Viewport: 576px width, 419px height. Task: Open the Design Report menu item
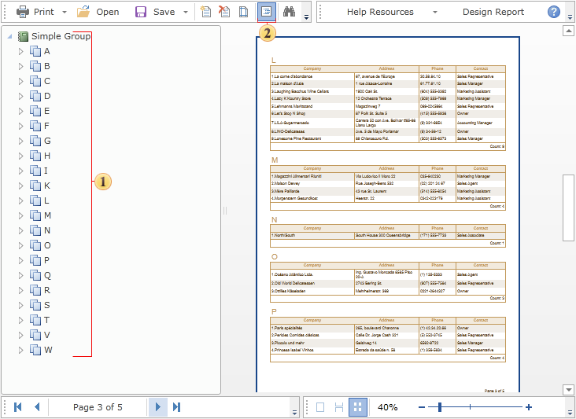point(493,12)
